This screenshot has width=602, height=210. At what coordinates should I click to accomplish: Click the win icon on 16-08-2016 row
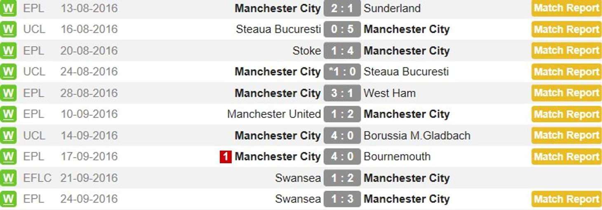click(8, 29)
